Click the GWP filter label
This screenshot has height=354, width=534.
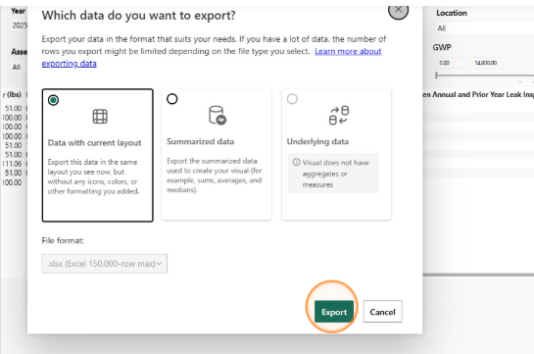pyautogui.click(x=442, y=47)
